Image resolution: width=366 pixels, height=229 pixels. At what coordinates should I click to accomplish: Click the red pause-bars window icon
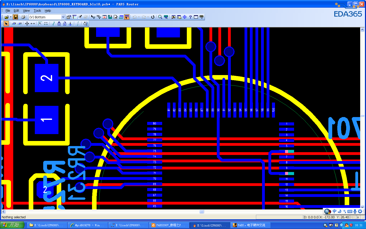[104, 17]
